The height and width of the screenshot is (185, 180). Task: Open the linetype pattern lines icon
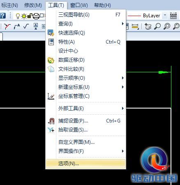(173, 16)
